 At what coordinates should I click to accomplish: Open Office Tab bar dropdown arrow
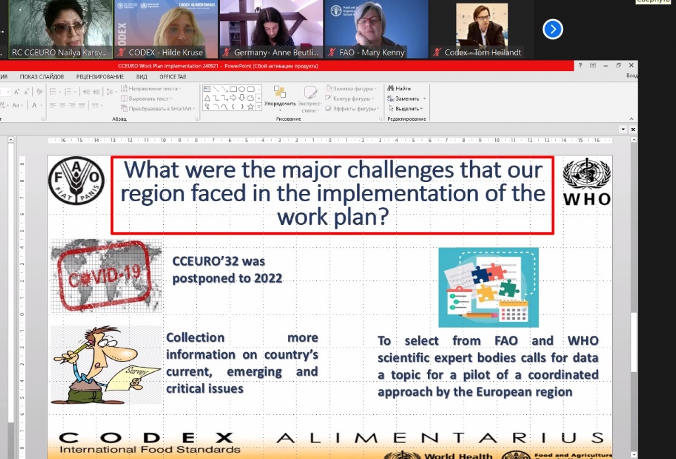click(623, 129)
